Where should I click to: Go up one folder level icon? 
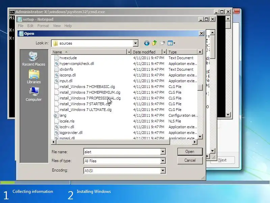155,43
